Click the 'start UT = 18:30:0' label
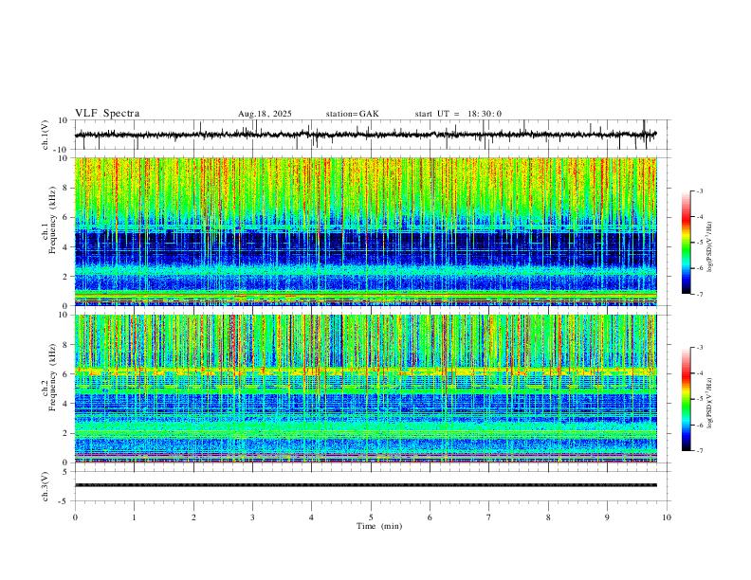Viewport: 751px width, 580px height. point(458,114)
